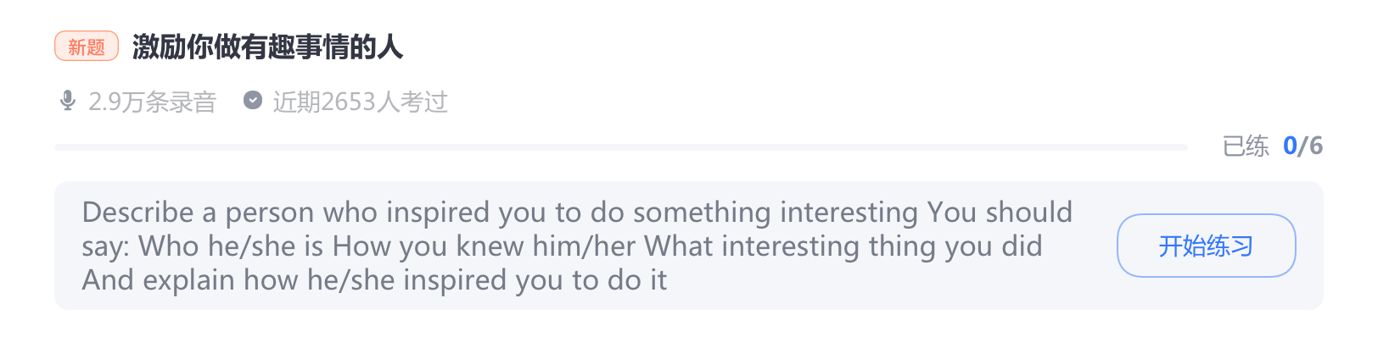1378x337 pixels.
Task: Click the orange 新题 badge
Action: click(x=87, y=47)
